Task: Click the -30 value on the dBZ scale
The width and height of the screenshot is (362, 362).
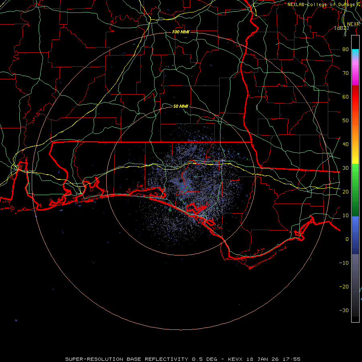Action: tap(344, 310)
